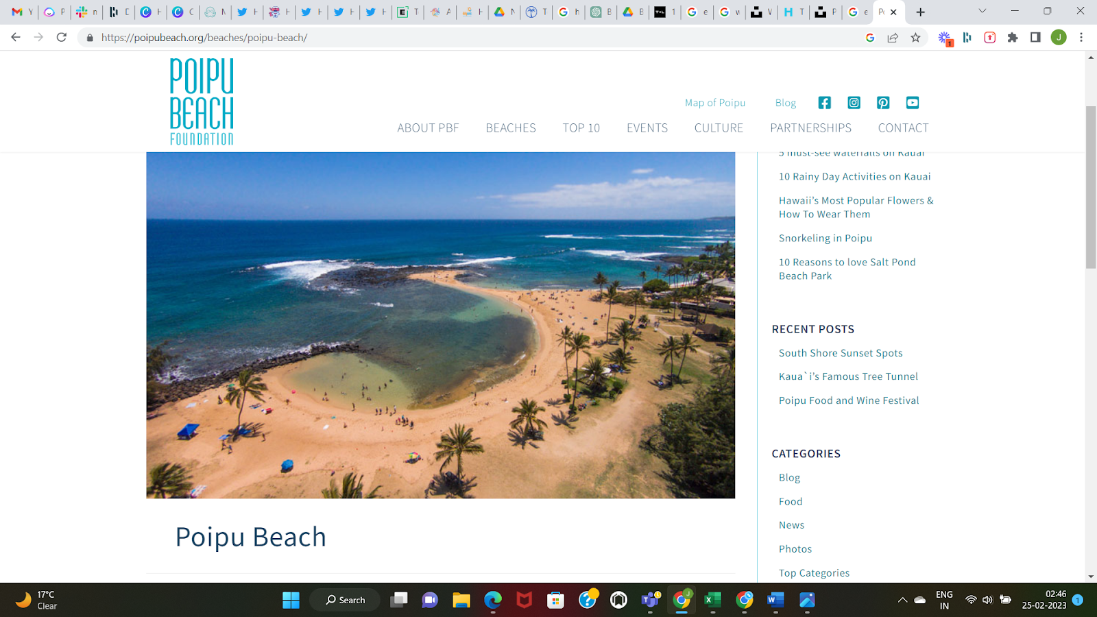The image size is (1097, 617).
Task: Open the ABOUT PBF menu
Action: (428, 128)
